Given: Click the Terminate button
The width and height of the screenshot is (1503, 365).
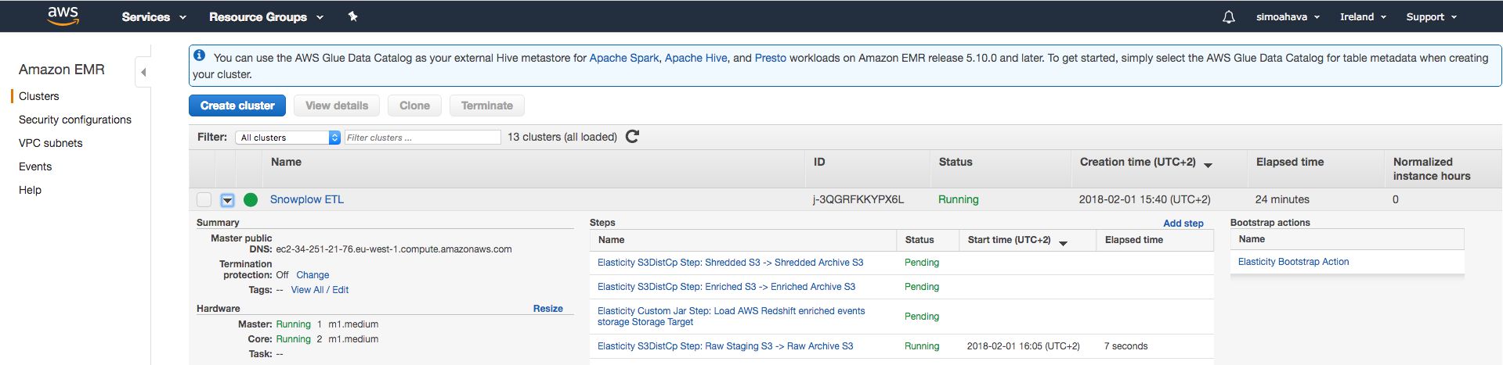Looking at the screenshot, I should click(487, 106).
